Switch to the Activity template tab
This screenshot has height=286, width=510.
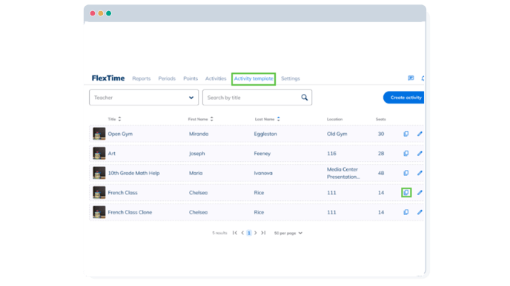254,78
